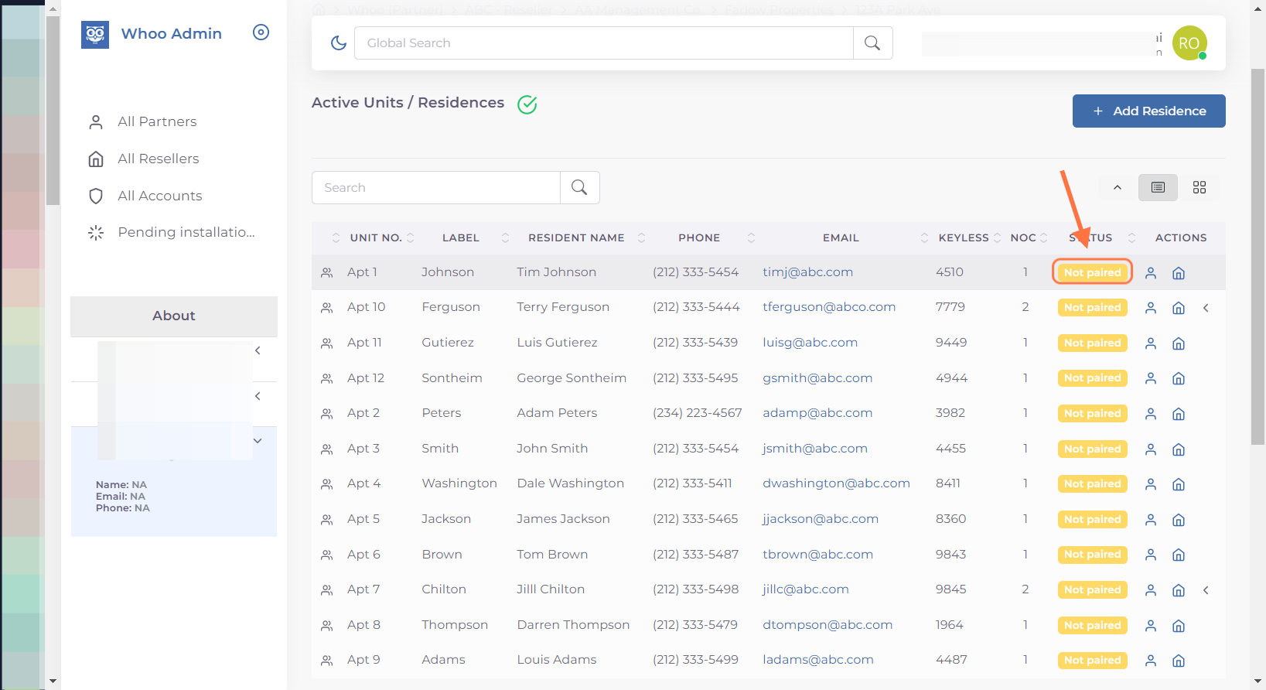Focus the Global Search input field

coord(604,43)
